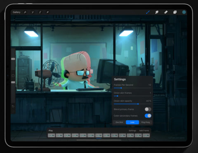Open the Layers panel icon
Viewport: 198px width, 153px height.
pyautogui.click(x=175, y=12)
